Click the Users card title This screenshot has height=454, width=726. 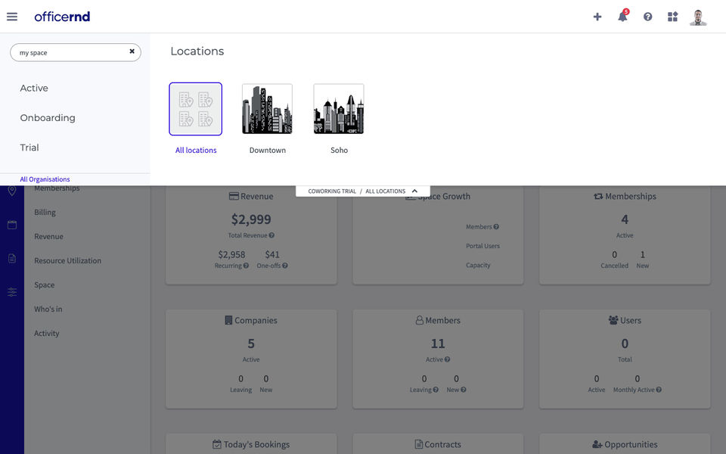(631, 321)
